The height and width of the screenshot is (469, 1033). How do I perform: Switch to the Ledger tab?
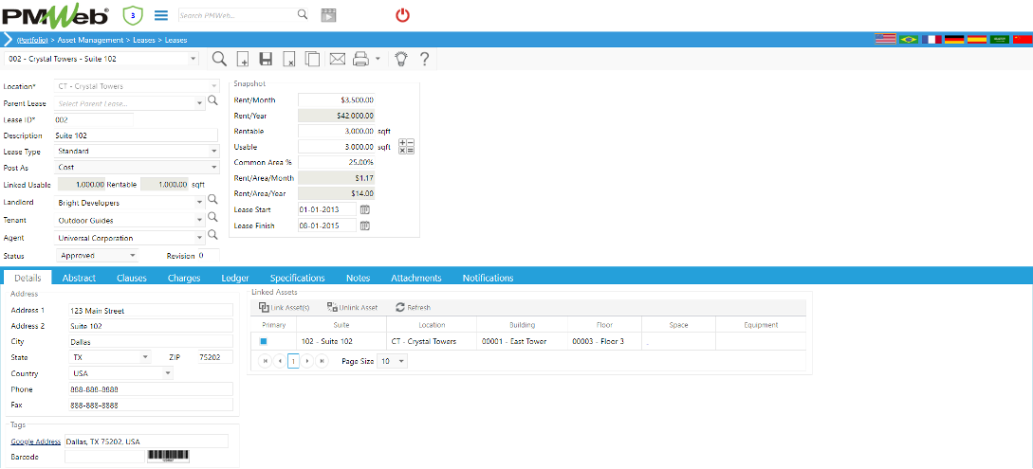tap(235, 278)
